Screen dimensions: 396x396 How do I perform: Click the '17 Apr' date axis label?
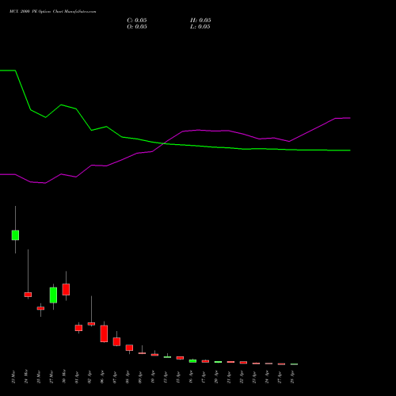tap(204, 377)
